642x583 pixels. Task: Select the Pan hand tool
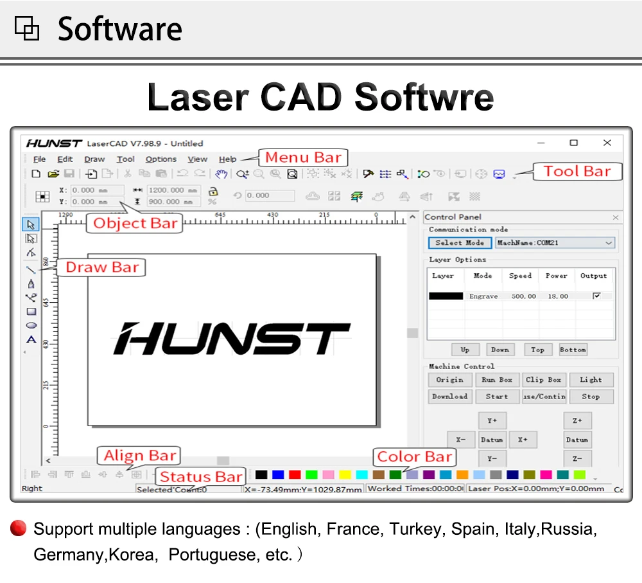221,174
